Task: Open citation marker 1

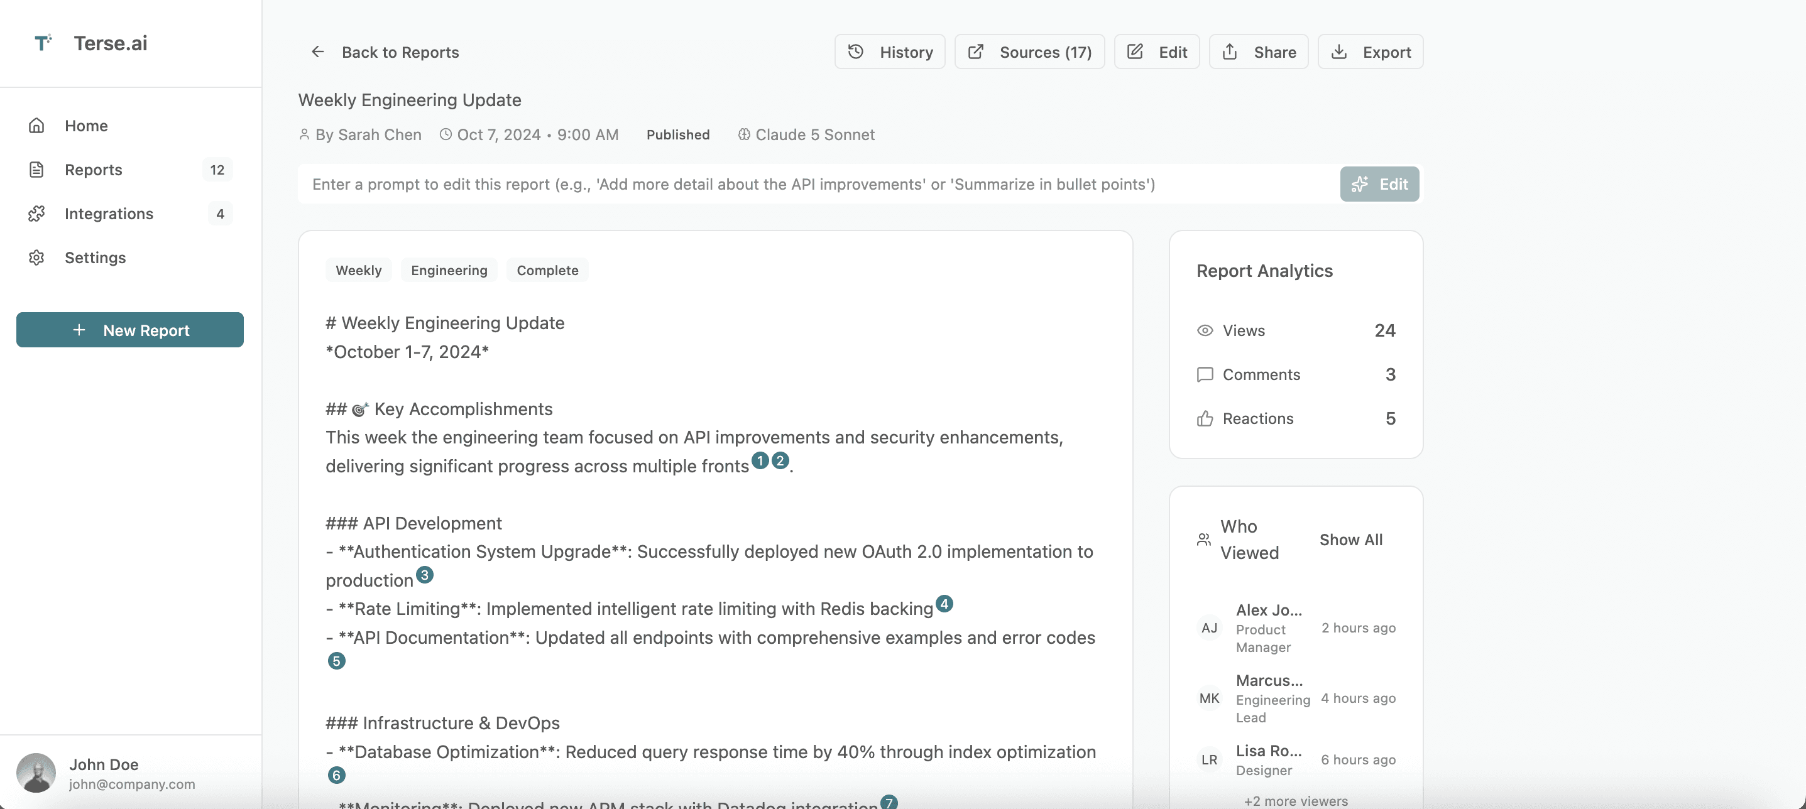Action: 760,460
